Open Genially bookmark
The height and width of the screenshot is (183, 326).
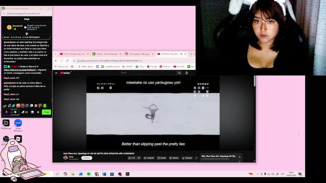click(152, 67)
